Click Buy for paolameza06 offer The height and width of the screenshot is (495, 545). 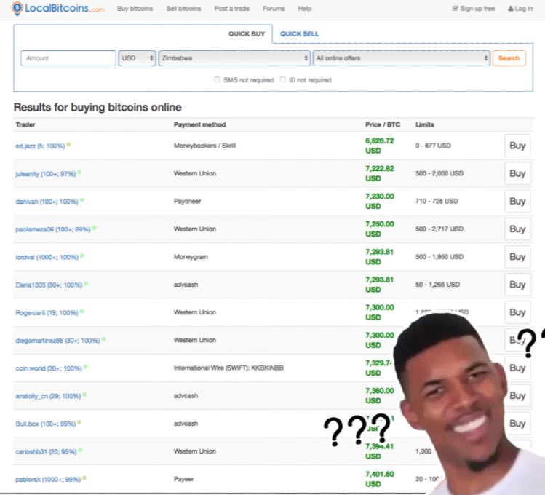tap(517, 229)
